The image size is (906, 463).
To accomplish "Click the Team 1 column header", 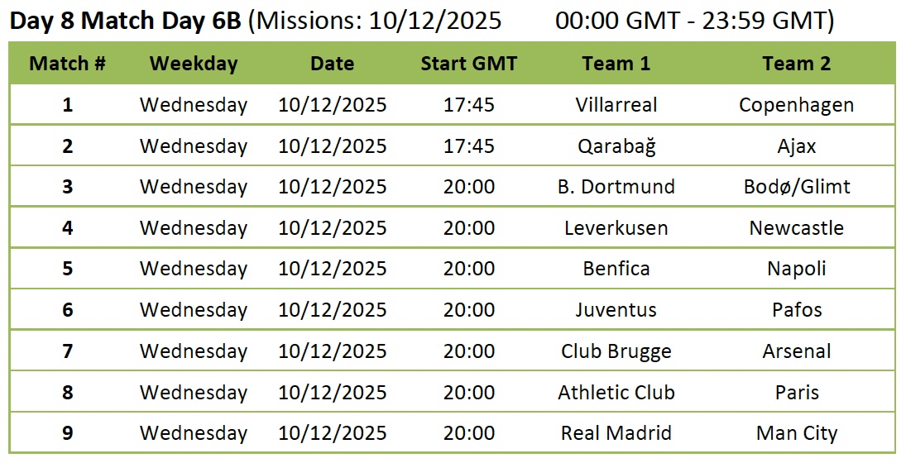I will 616,64.
